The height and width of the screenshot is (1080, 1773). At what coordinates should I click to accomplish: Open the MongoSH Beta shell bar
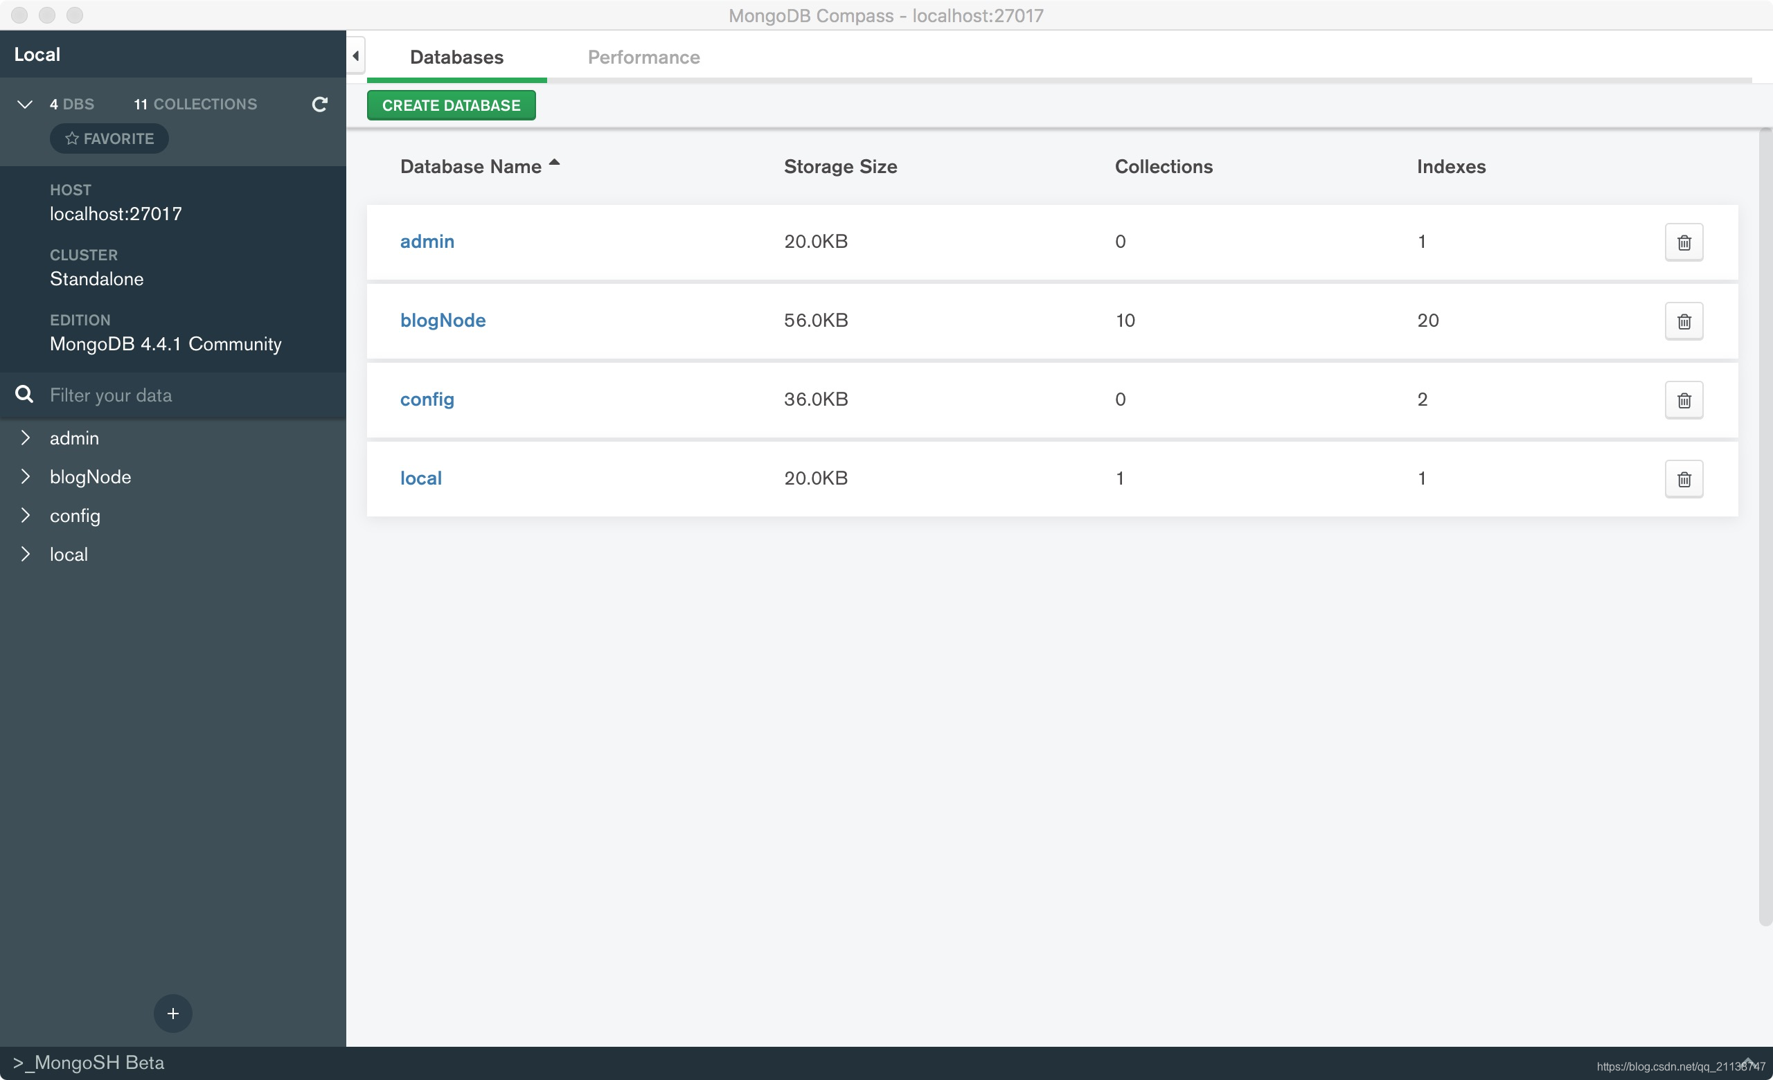(x=89, y=1063)
